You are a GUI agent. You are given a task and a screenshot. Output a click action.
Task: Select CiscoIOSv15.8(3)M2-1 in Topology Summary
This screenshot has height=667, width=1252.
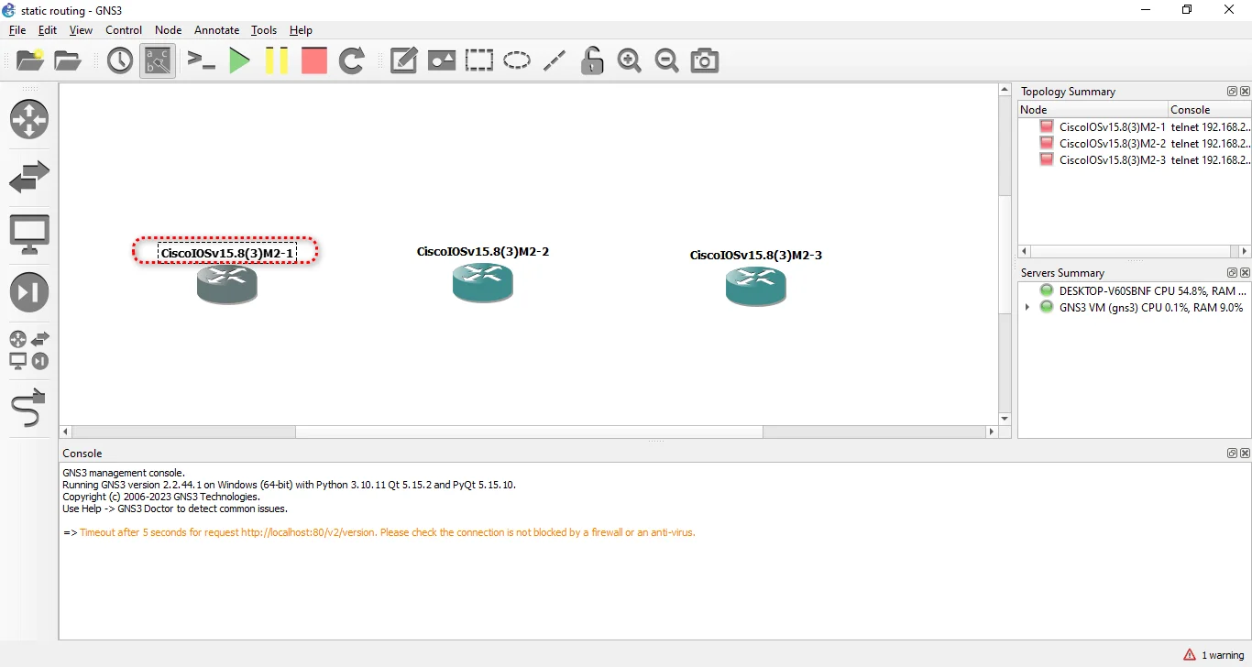click(x=1112, y=127)
